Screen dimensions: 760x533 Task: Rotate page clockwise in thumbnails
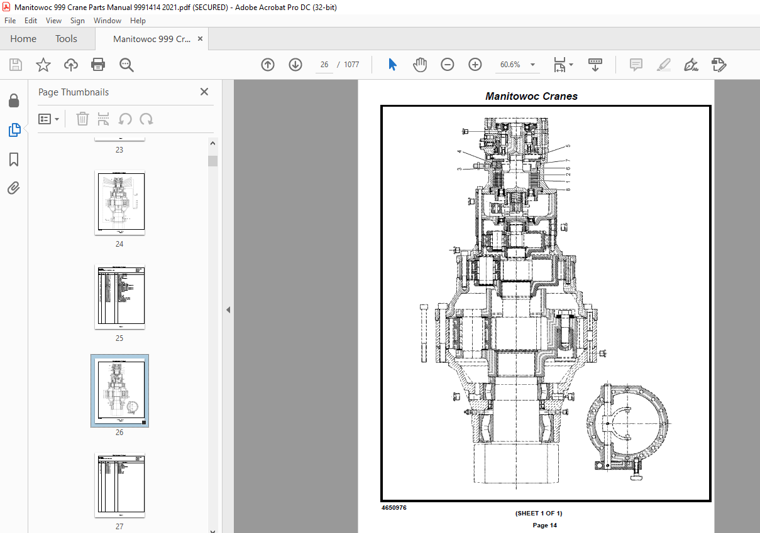pyautogui.click(x=146, y=119)
